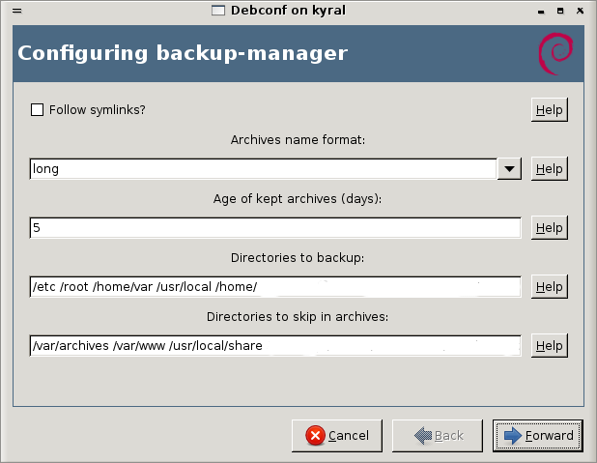Click the 'Configuring backup-manager' header banner
597x463 pixels.
[x=184, y=52]
